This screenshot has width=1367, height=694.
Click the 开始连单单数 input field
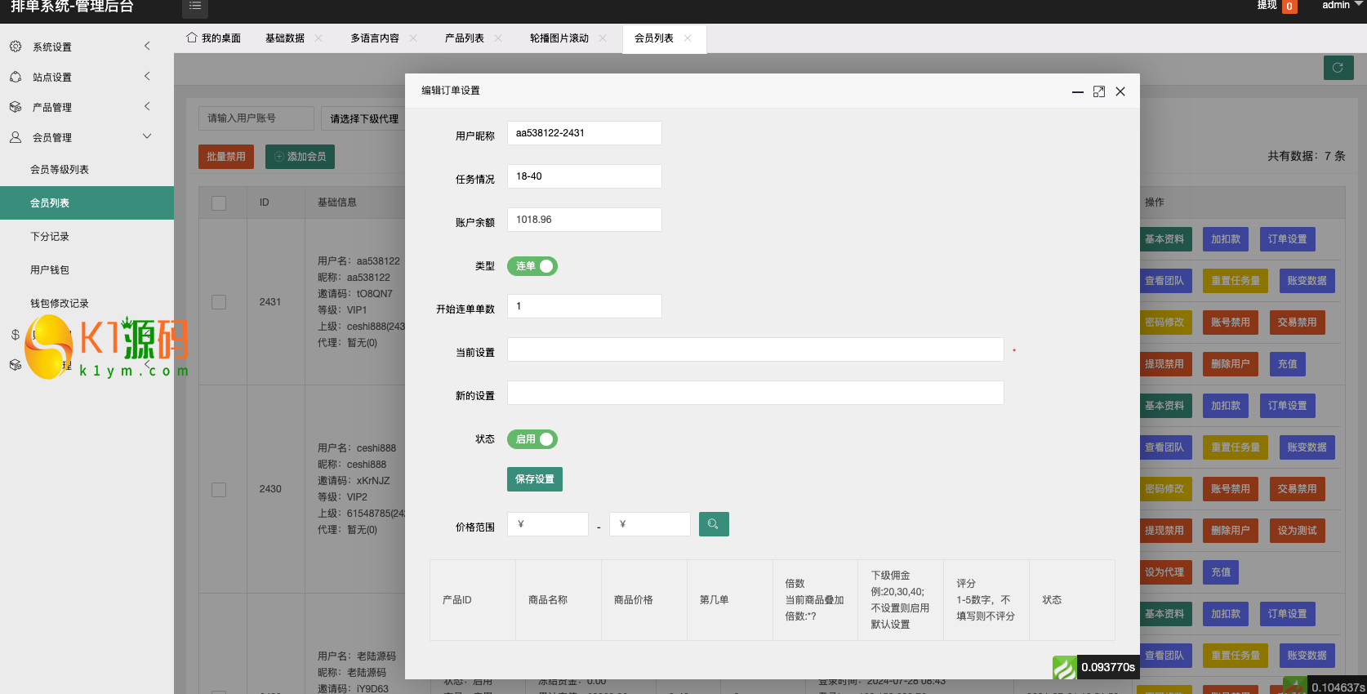[x=584, y=306]
